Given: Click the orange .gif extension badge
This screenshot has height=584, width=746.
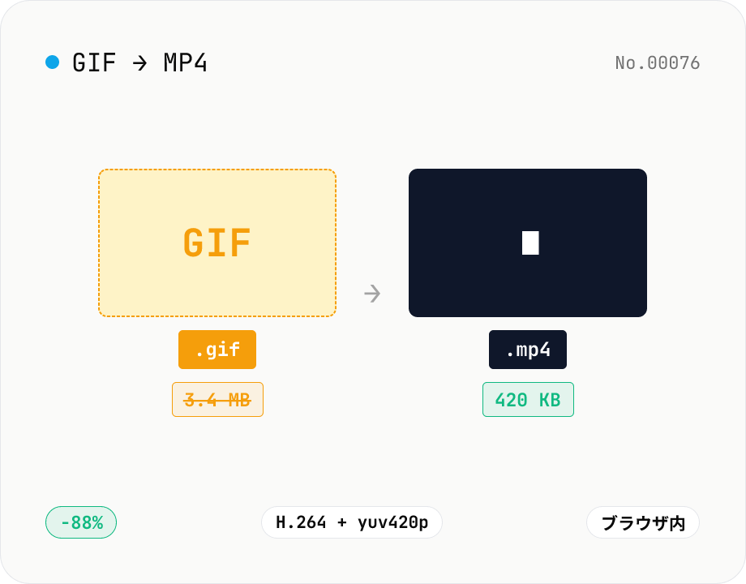Looking at the screenshot, I should (x=217, y=350).
